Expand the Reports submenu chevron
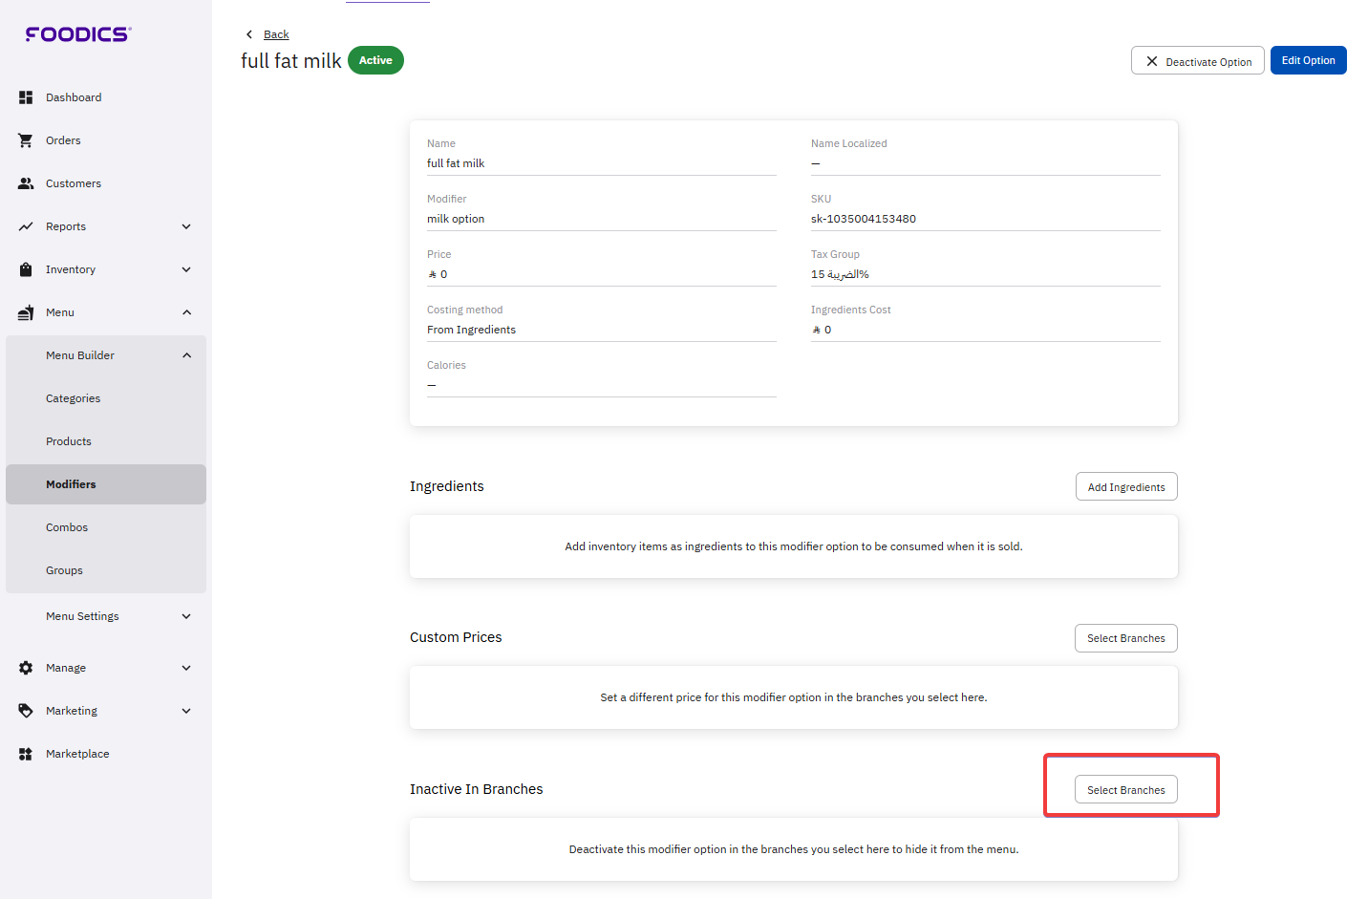Screen dimensions: 1368x899 tap(186, 226)
